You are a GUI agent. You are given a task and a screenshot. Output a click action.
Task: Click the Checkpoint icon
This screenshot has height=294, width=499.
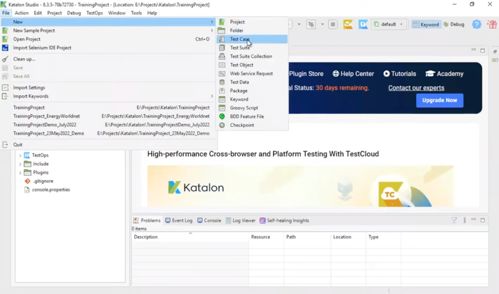[x=222, y=125]
